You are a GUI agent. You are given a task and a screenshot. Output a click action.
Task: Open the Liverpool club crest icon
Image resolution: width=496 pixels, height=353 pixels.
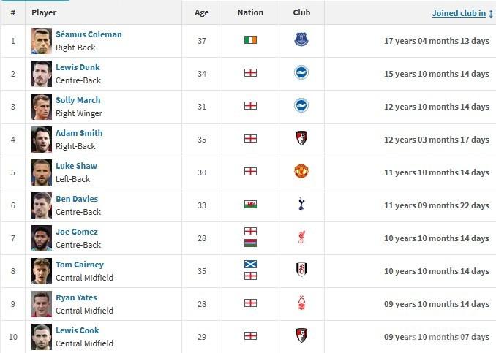click(x=301, y=237)
